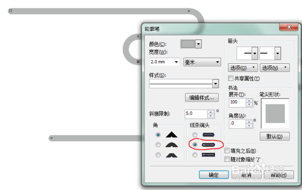Click the 斜接限制 value field
The image size is (302, 190).
coord(196,114)
